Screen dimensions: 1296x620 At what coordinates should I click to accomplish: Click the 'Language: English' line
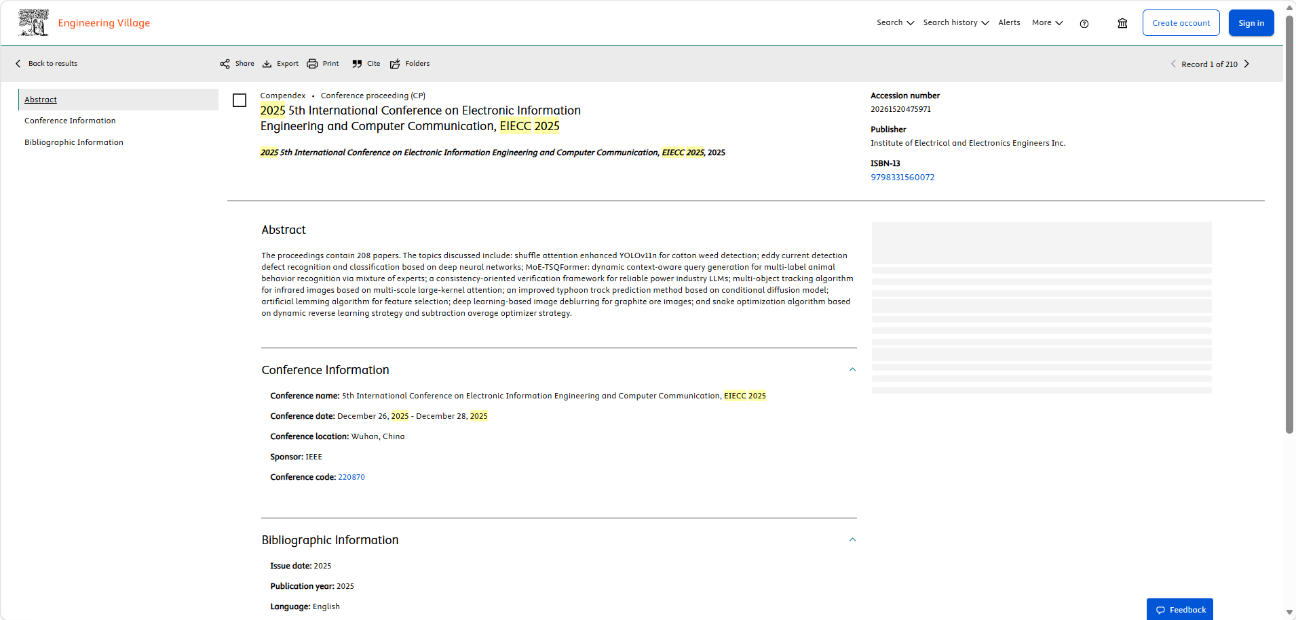tap(305, 606)
